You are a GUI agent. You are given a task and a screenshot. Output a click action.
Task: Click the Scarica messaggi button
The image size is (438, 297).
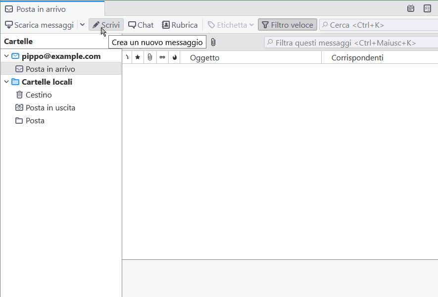pos(40,25)
